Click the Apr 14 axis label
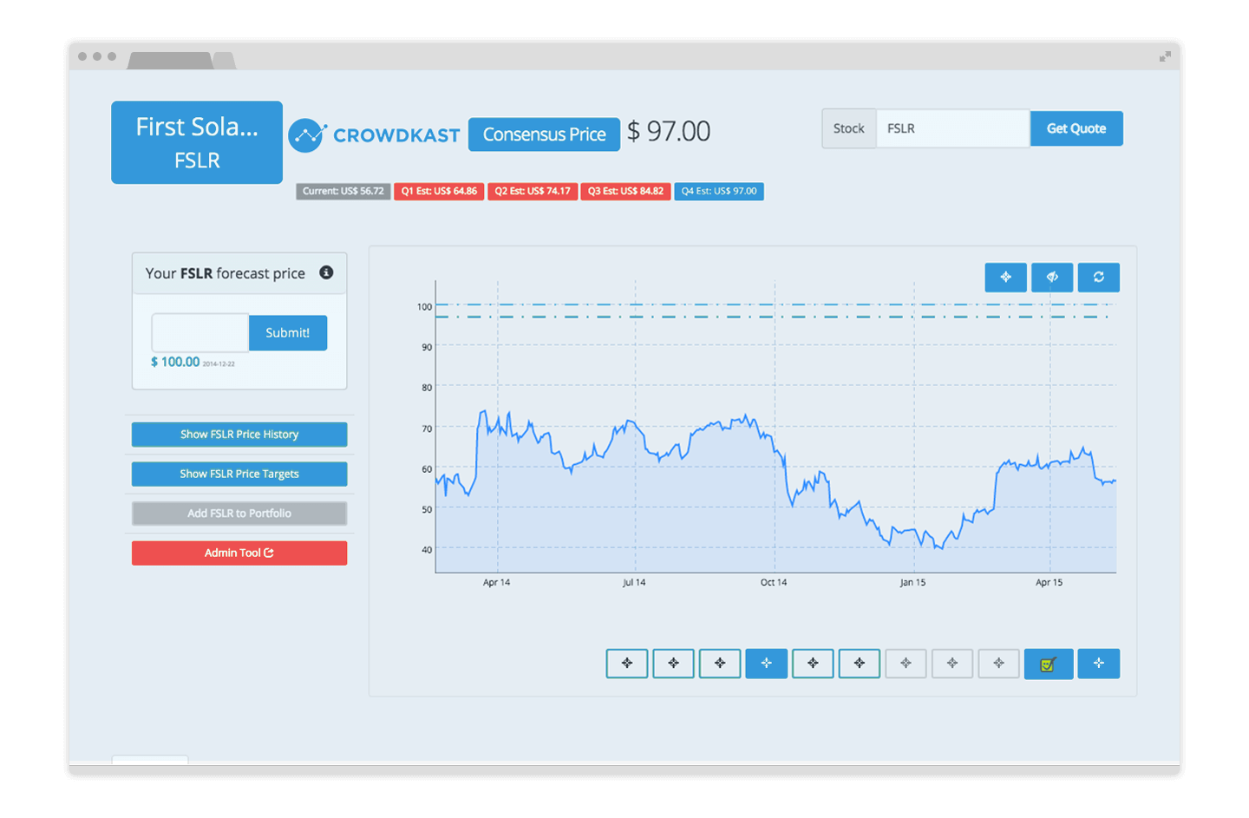 497,582
